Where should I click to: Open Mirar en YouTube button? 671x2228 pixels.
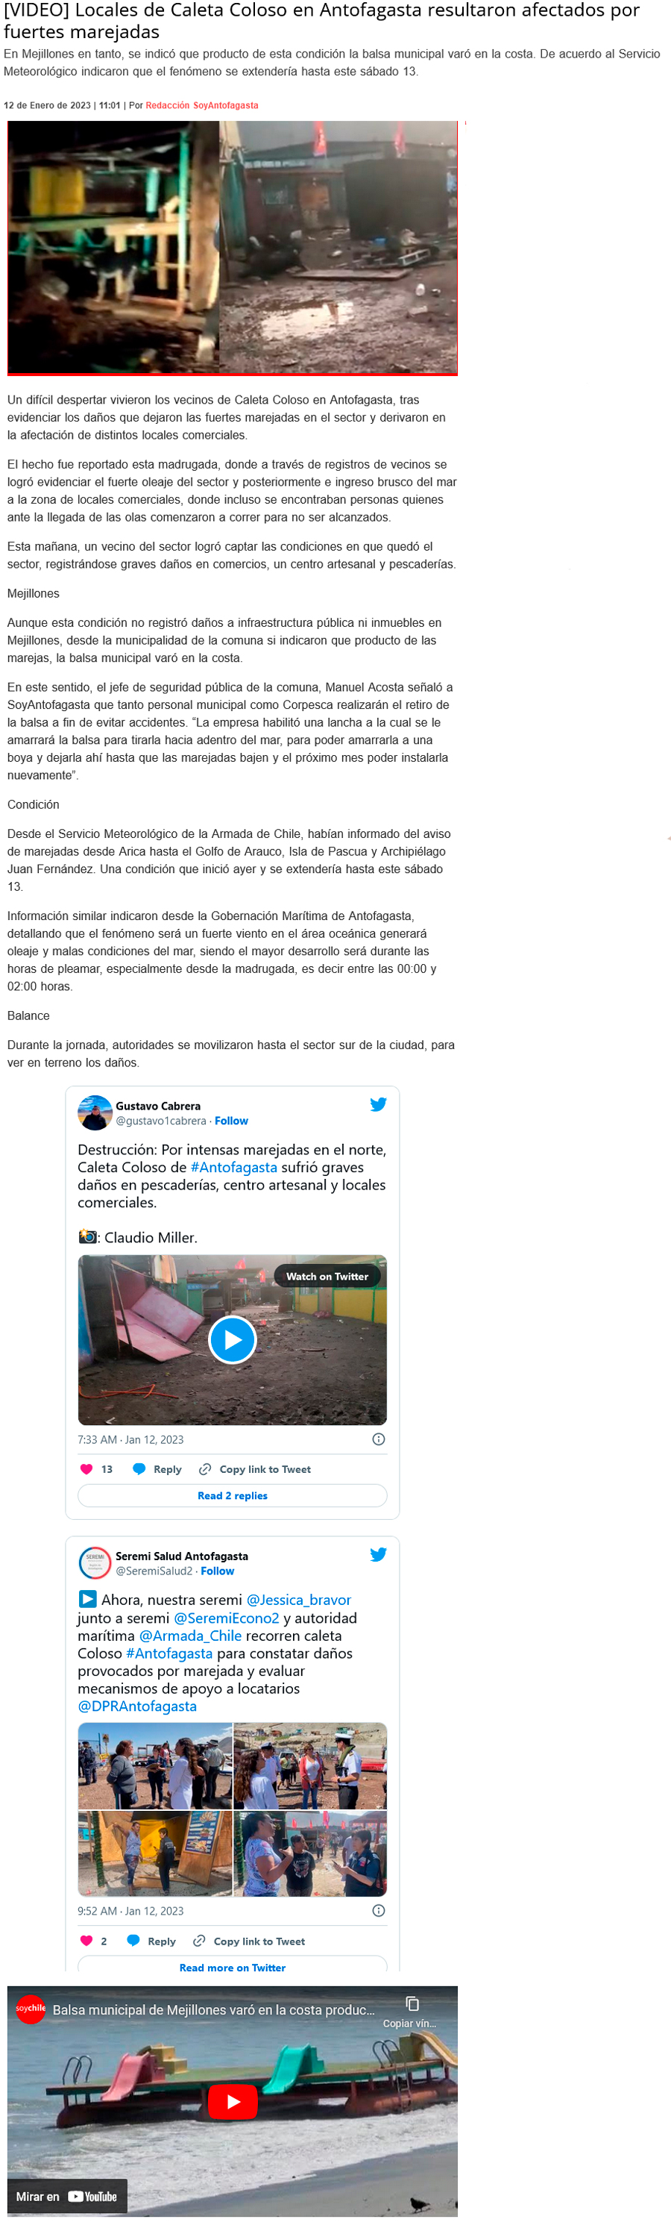point(66,2196)
